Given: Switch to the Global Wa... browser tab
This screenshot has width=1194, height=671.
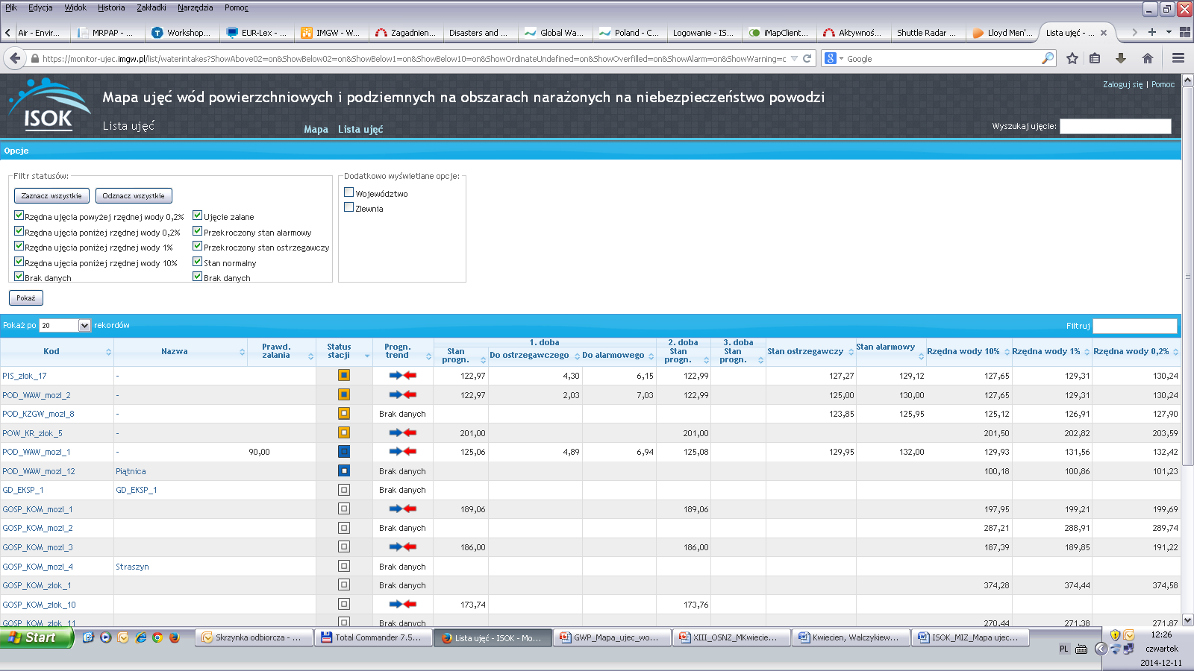Looking at the screenshot, I should pos(555,32).
